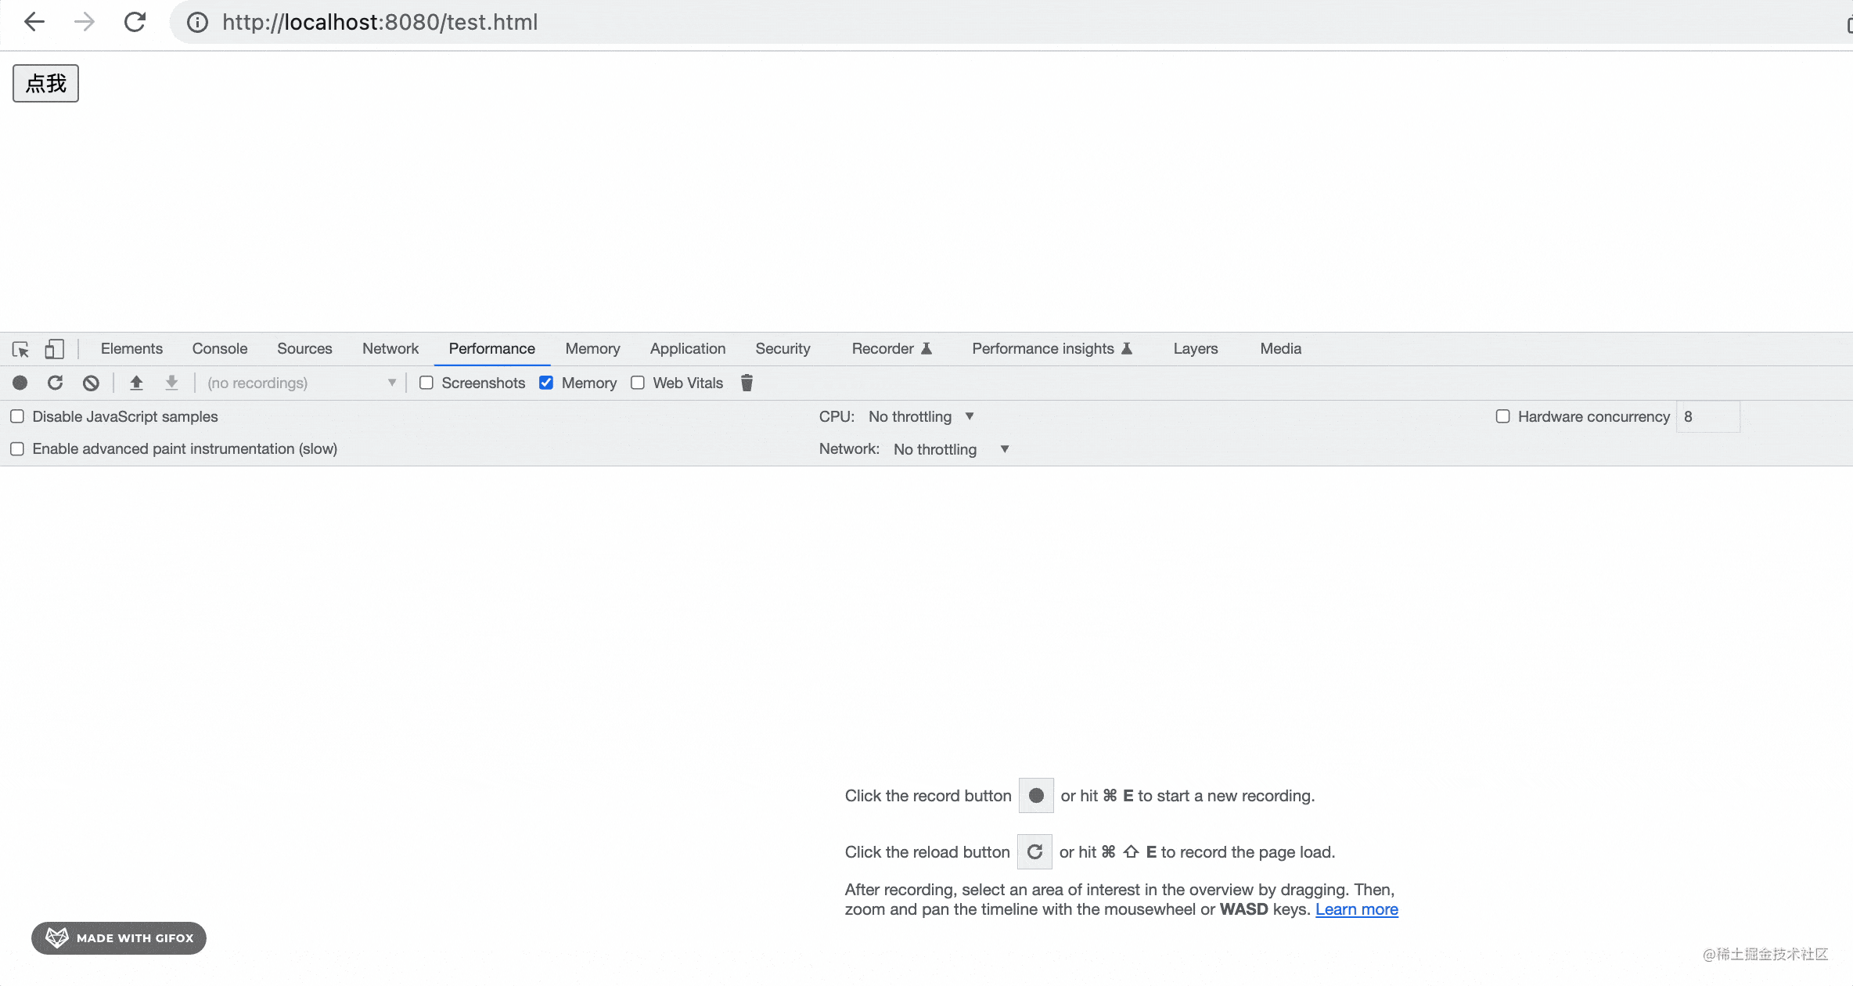Activate the inspect element picker icon
Screen dimensions: 1853x986
(x=20, y=349)
